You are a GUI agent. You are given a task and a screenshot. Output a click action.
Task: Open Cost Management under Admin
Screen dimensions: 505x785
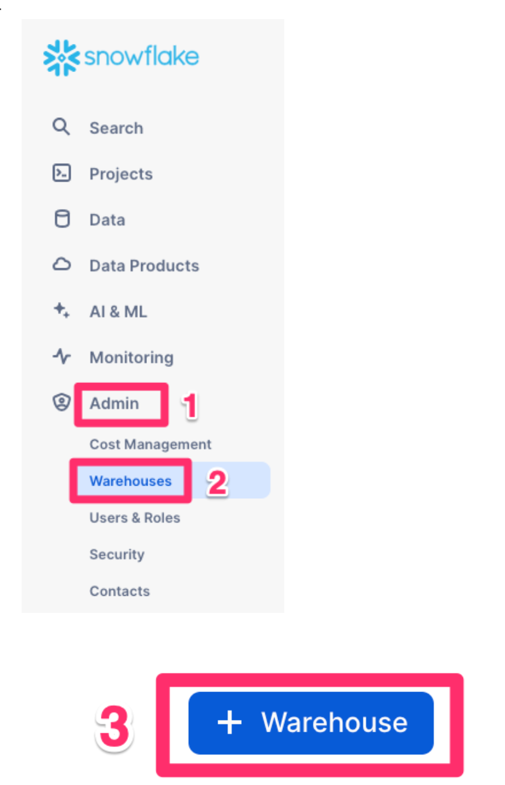(x=150, y=444)
